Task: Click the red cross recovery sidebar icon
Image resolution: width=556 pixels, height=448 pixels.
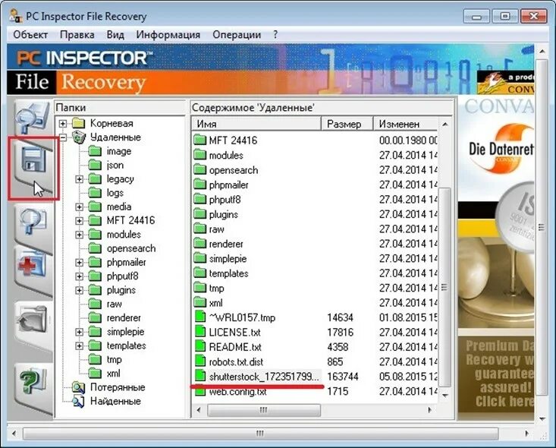Action: point(32,265)
